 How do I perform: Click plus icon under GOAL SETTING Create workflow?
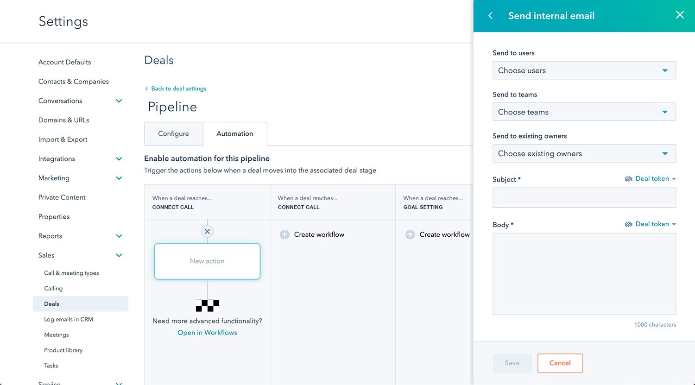tap(410, 234)
